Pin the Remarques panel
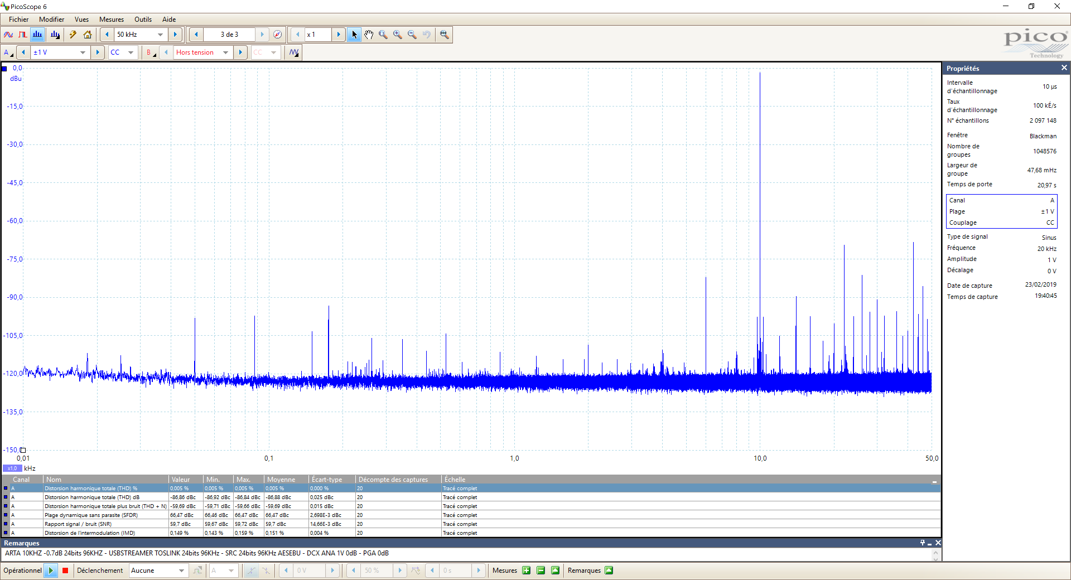This screenshot has height=580, width=1071. point(923,543)
